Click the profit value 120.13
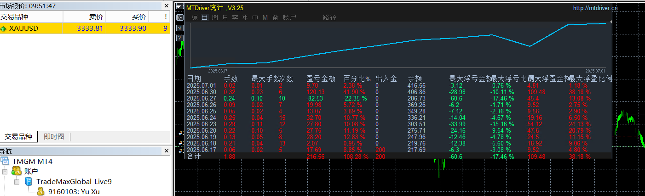Image resolution: width=645 pixels, height=196 pixels. [316, 92]
